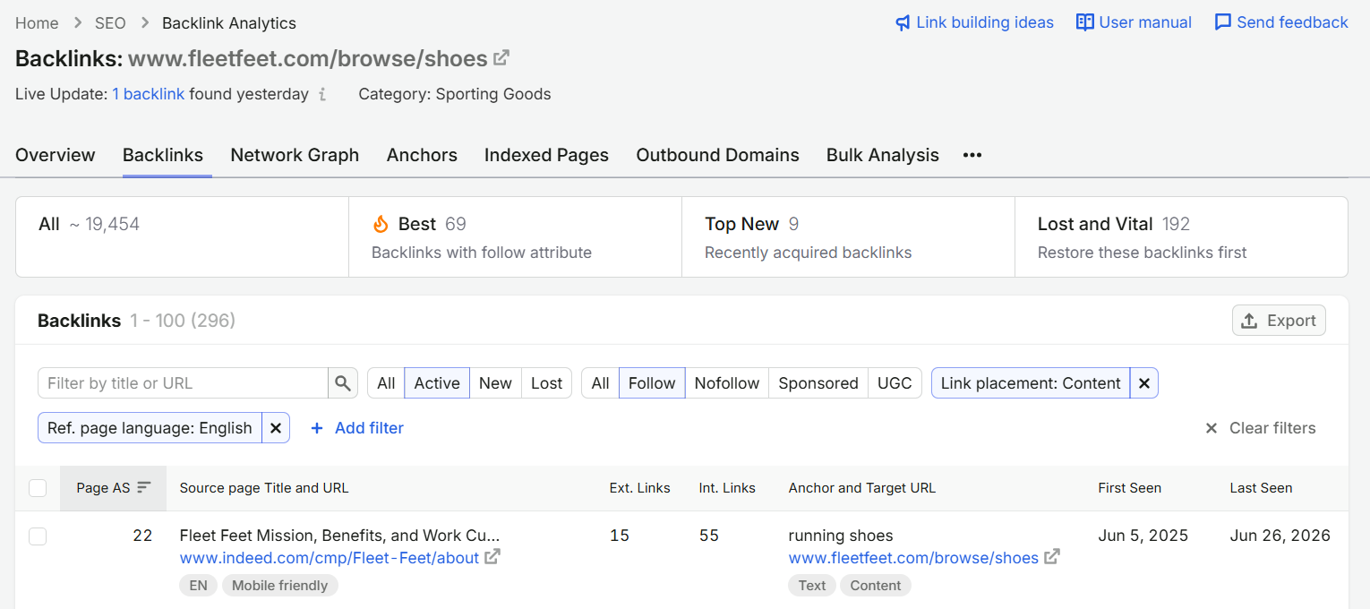Select the New status filter
This screenshot has height=609, width=1370.
(495, 383)
